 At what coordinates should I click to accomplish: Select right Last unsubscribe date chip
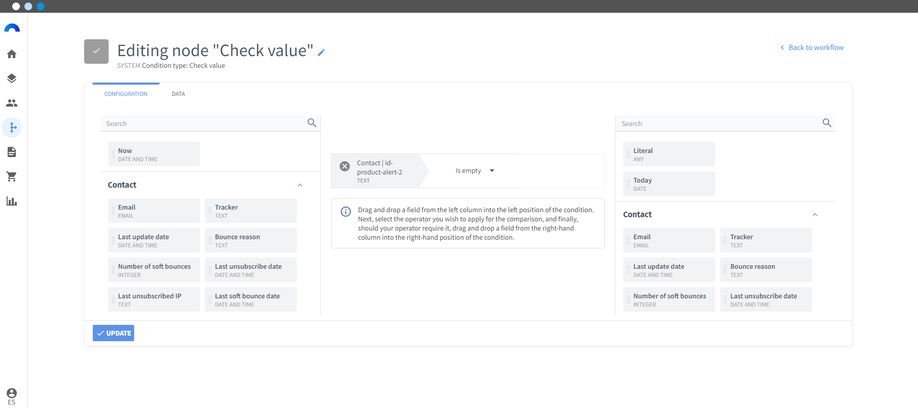tap(766, 299)
